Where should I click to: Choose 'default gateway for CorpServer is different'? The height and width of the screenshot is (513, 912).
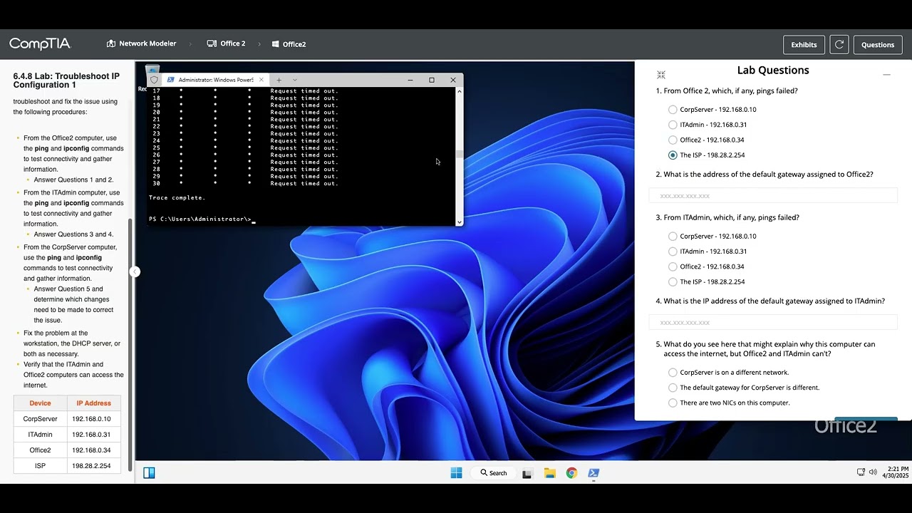[673, 388]
